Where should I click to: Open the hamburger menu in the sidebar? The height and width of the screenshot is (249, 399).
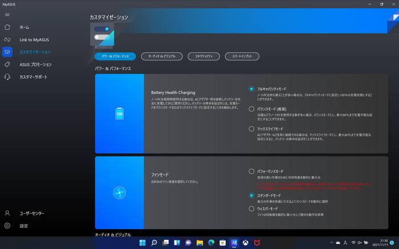click(x=7, y=15)
